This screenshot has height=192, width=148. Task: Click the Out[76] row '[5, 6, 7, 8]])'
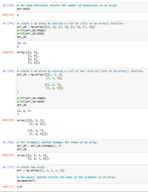pos(38,159)
